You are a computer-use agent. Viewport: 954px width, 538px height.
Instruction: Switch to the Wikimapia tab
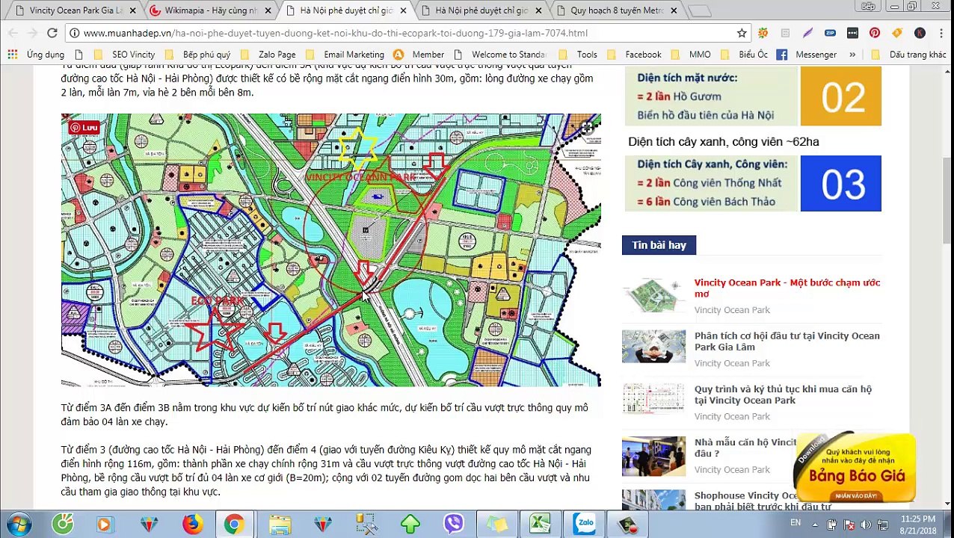coord(209,10)
